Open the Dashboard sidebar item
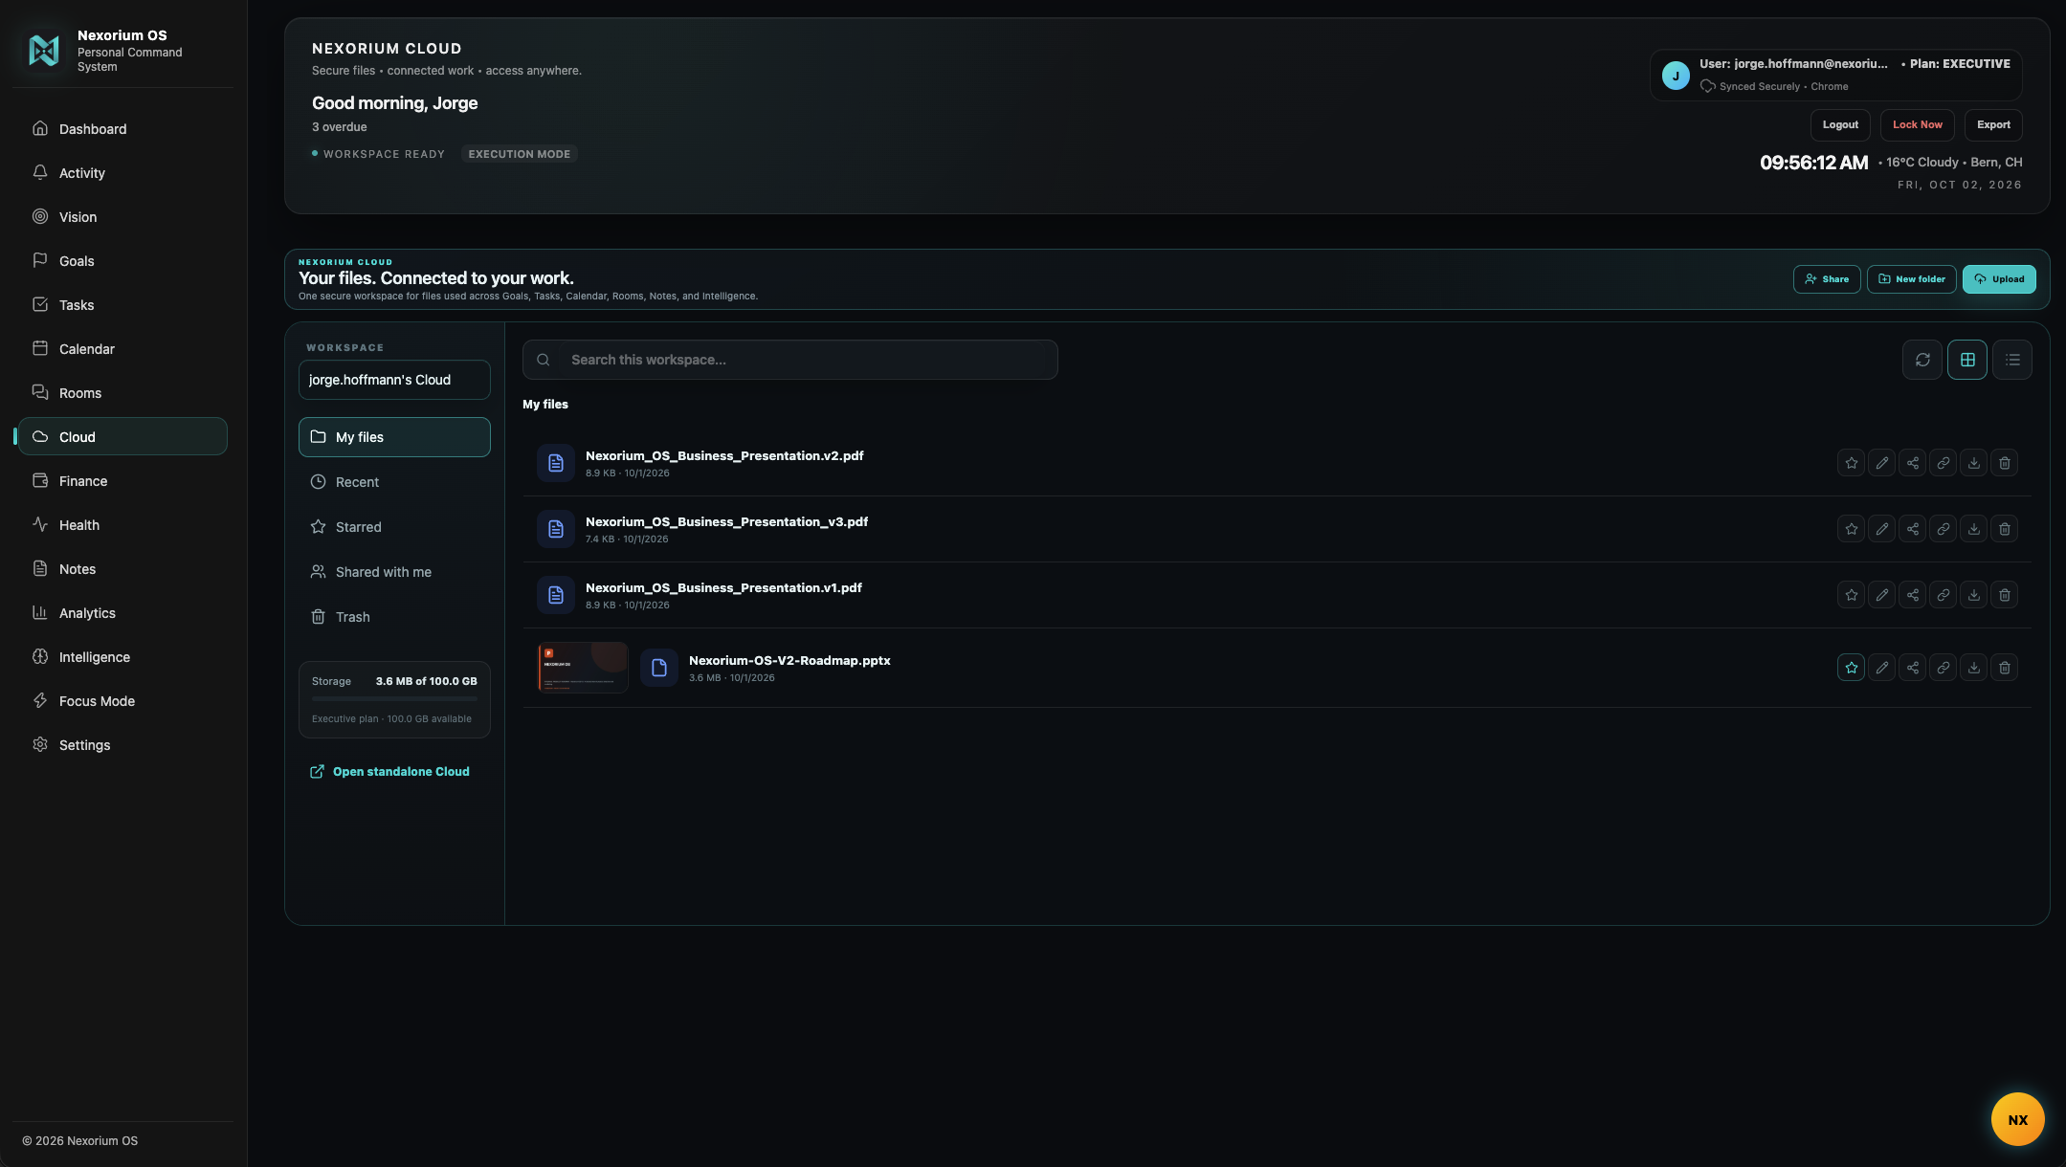Screen dimensions: 2066x1167 (x=122, y=129)
